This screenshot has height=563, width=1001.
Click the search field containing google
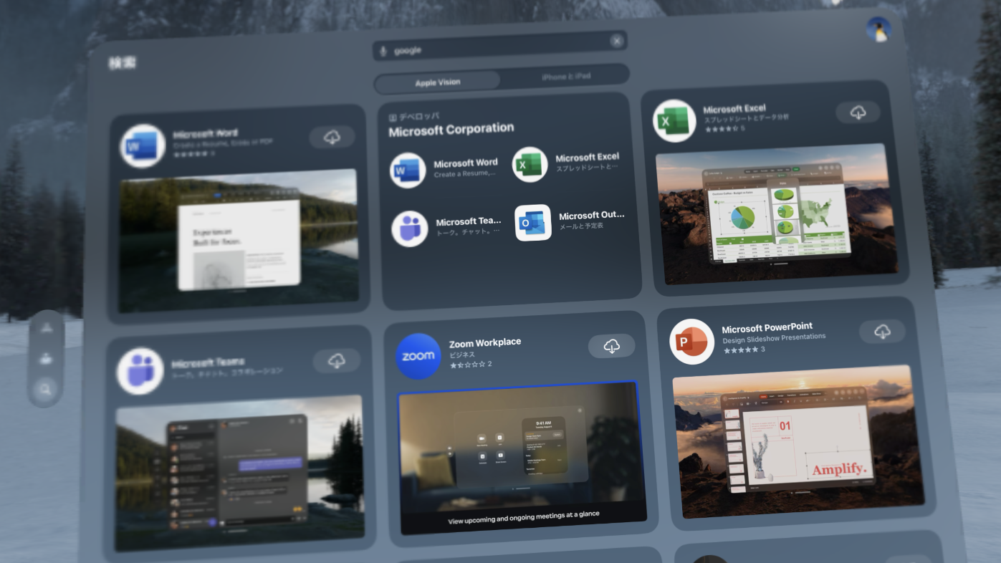pos(500,46)
